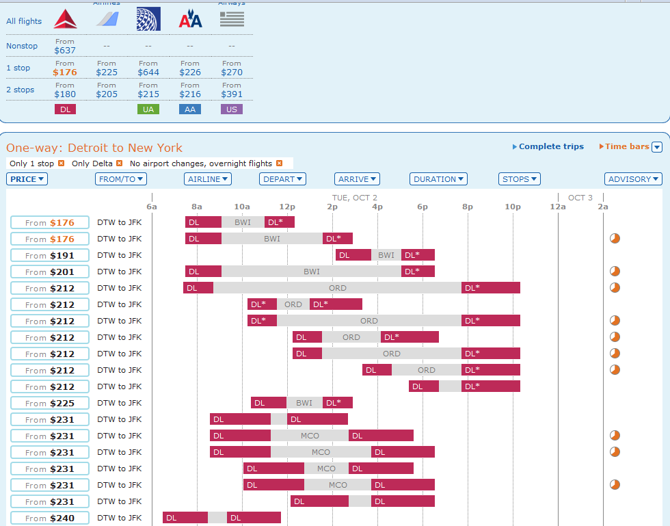Screen dimensions: 670x526
Task: Choose the 'From $225' fare button
Action: click(50, 403)
